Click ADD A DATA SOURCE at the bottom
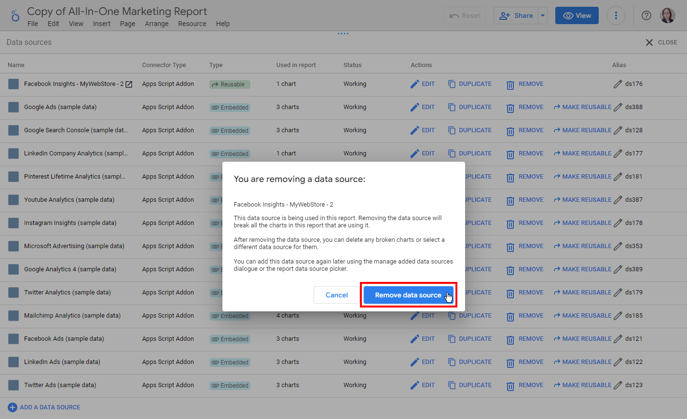The width and height of the screenshot is (687, 419). 44,407
